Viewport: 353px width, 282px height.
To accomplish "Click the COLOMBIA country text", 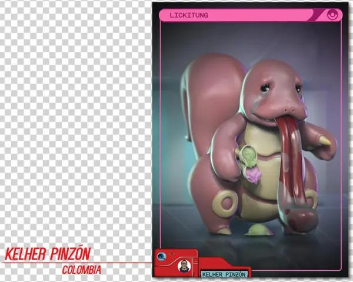I will tap(82, 270).
